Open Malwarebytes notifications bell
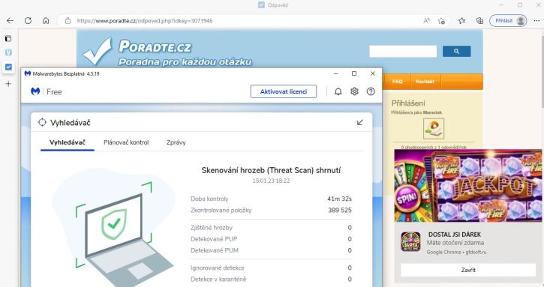The height and width of the screenshot is (287, 544). pos(338,91)
